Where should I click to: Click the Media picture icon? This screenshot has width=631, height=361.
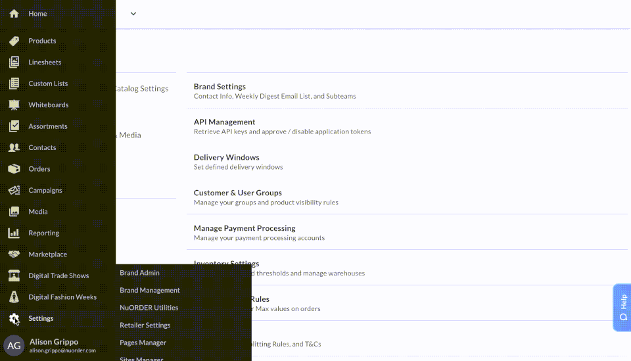[x=14, y=211]
